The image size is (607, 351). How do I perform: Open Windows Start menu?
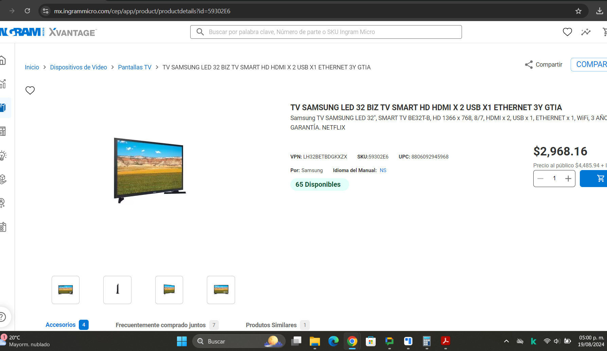[x=182, y=341]
